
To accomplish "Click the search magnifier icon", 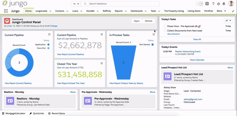I will (x=85, y=4).
